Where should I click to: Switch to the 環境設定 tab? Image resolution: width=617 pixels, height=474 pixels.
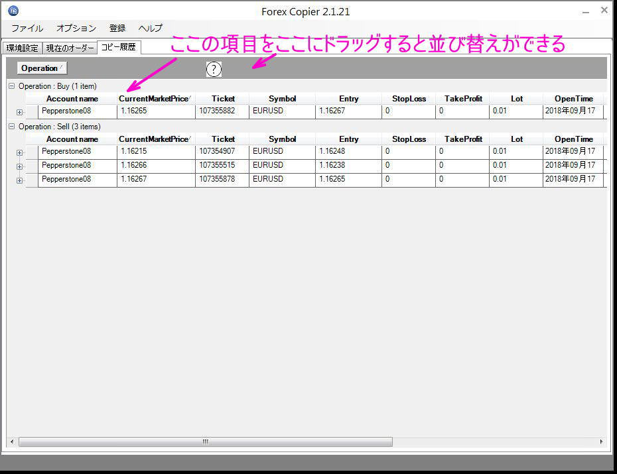click(x=23, y=48)
